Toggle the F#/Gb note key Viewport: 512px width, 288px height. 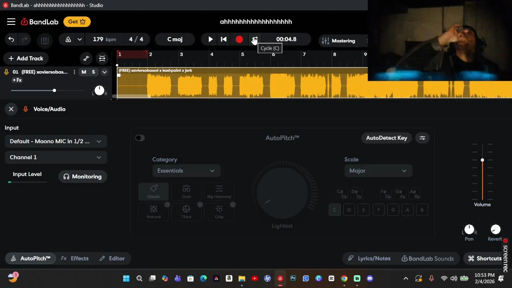386,194
